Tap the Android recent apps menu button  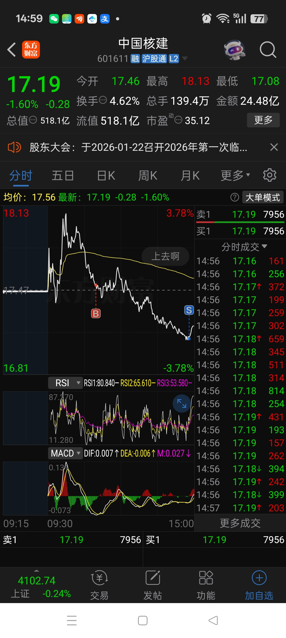72,621
